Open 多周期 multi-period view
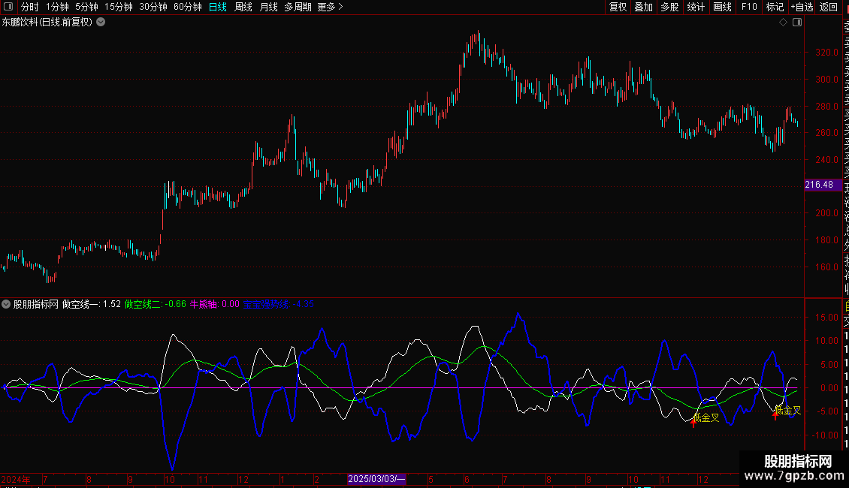 298,7
